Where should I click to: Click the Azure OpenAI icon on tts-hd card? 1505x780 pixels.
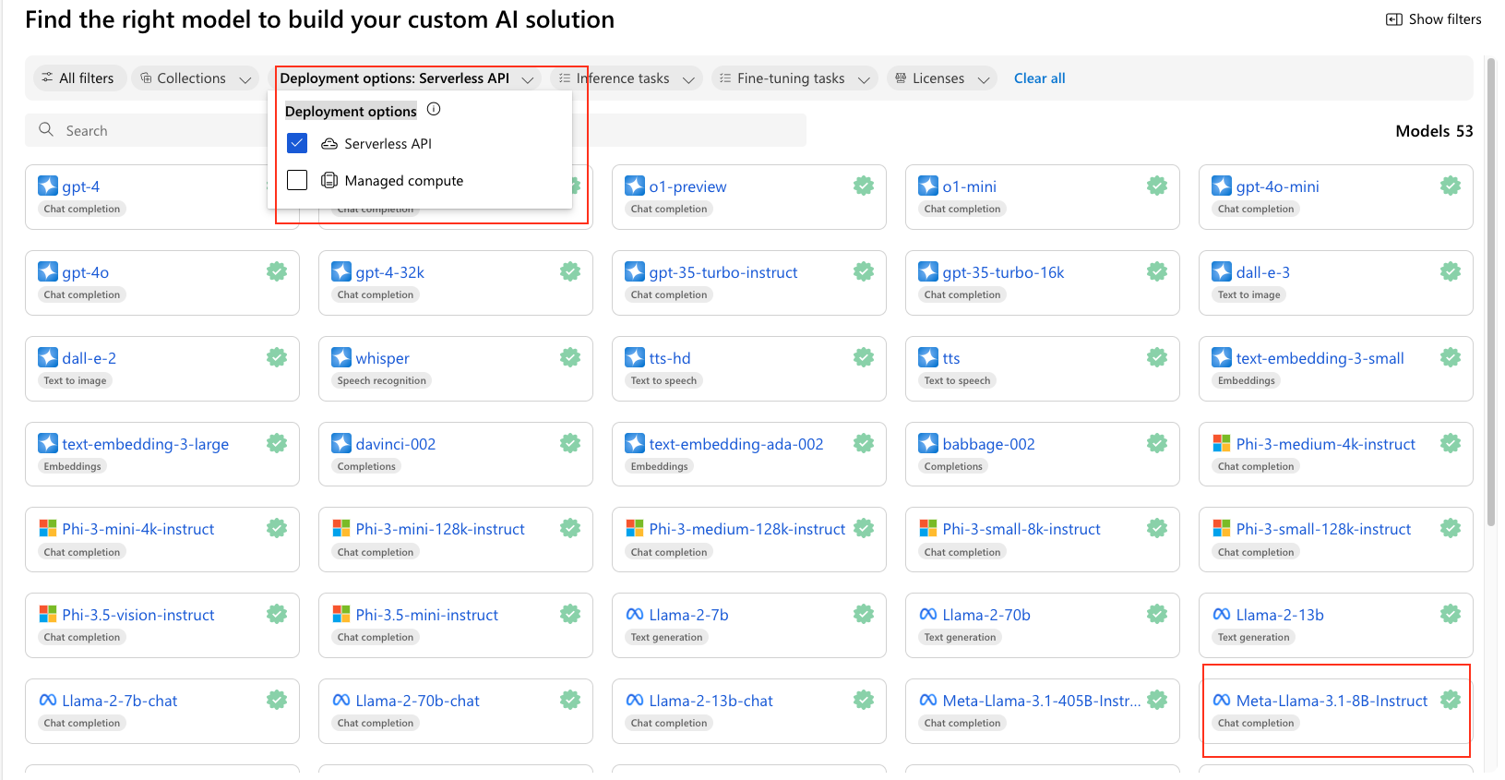(635, 357)
